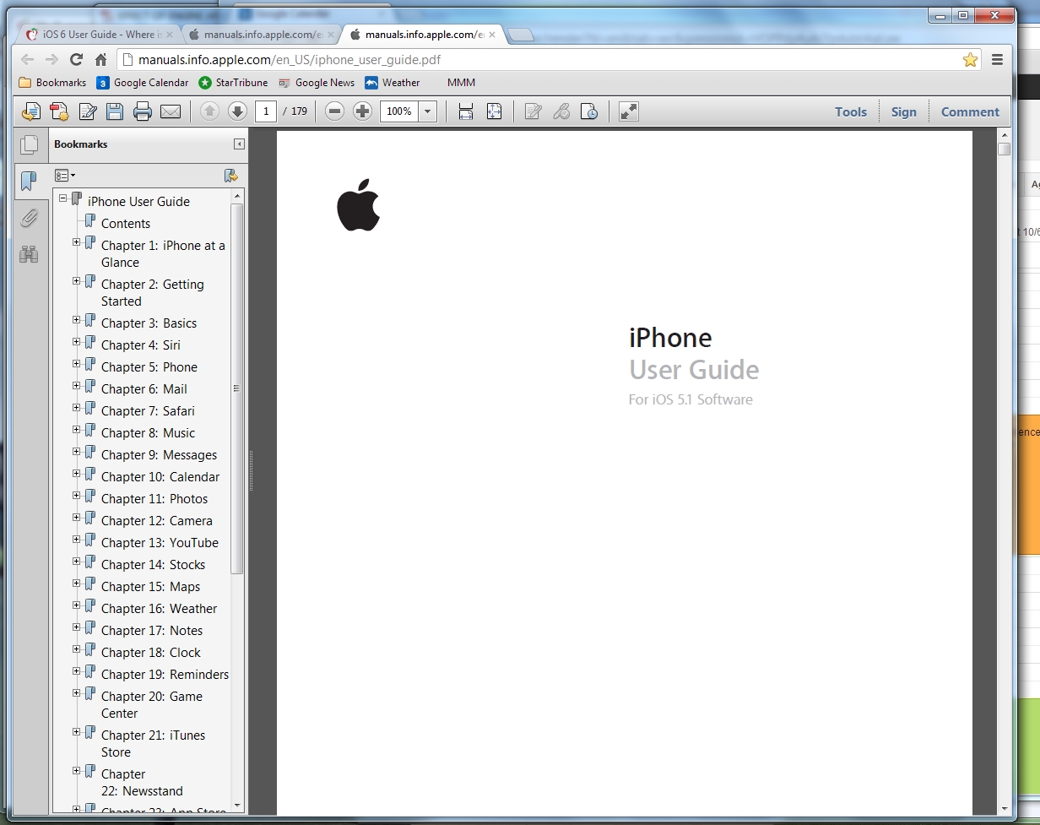Image resolution: width=1040 pixels, height=825 pixels.
Task: Expand Chapter 1: iPhone at a Glance
Action: click(76, 242)
